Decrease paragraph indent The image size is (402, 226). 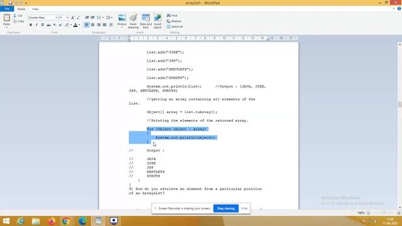click(87, 18)
